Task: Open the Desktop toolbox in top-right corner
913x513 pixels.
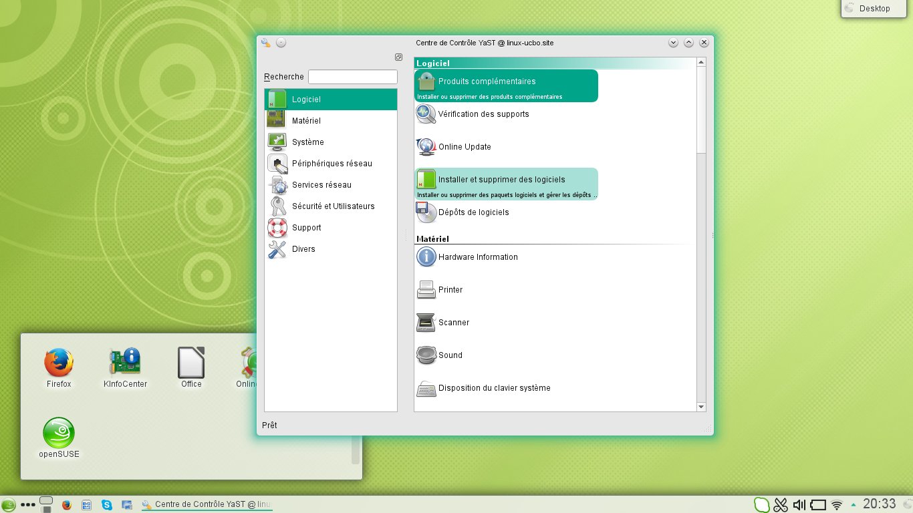Action: [876, 9]
